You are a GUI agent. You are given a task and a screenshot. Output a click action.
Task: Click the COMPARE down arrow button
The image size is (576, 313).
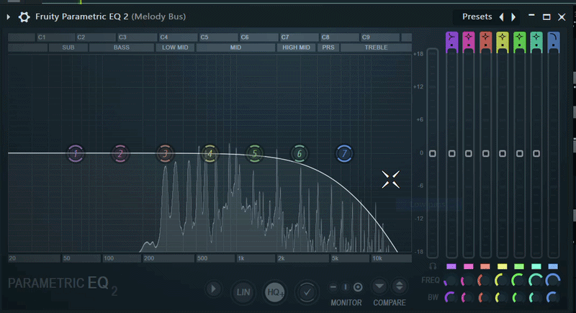(x=379, y=286)
